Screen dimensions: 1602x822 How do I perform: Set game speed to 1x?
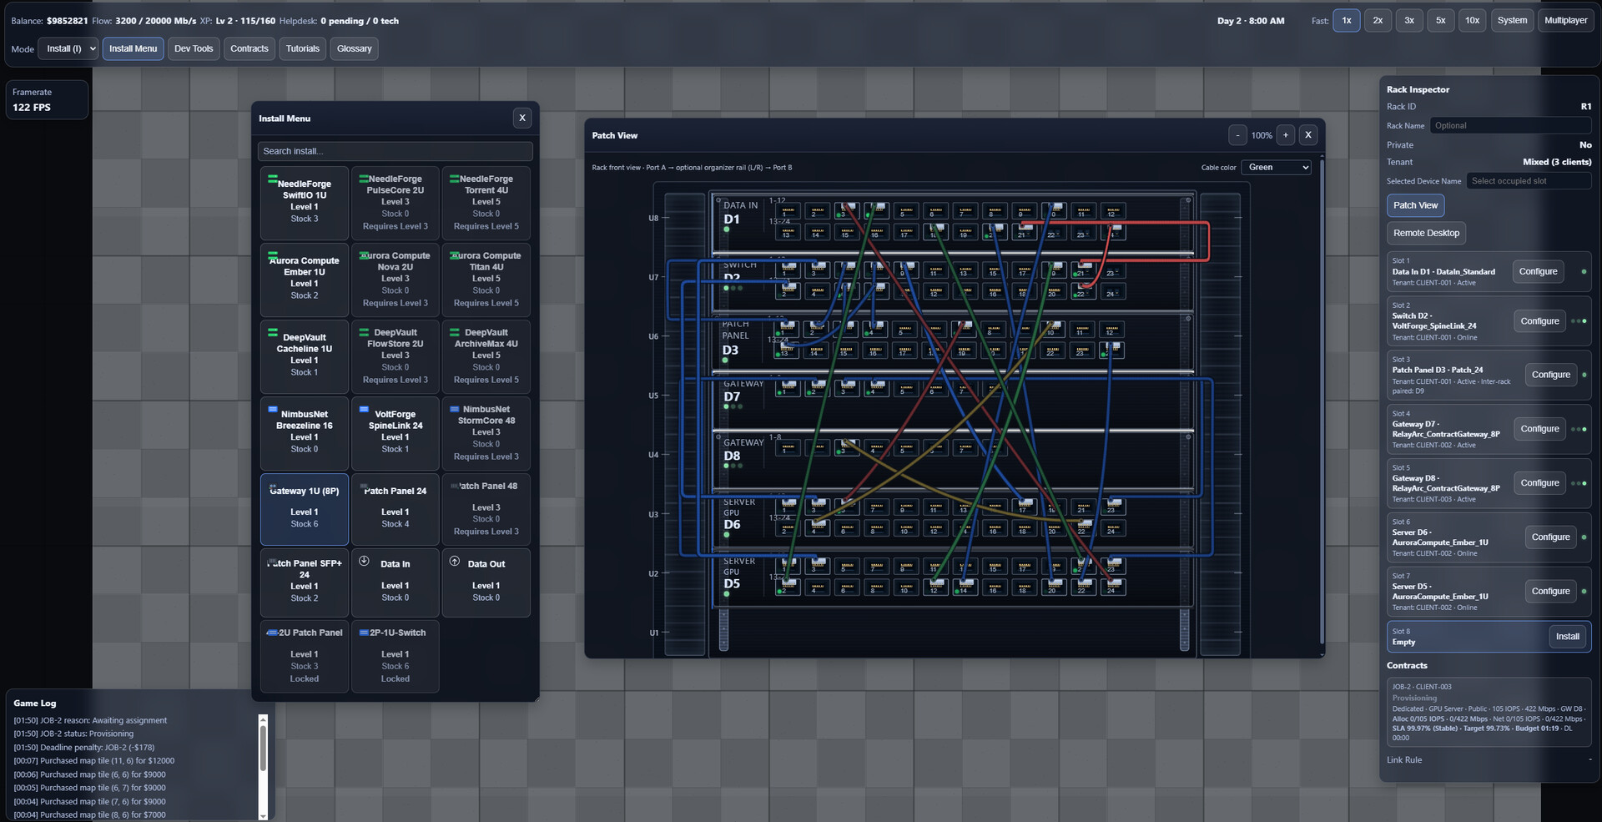click(1346, 21)
